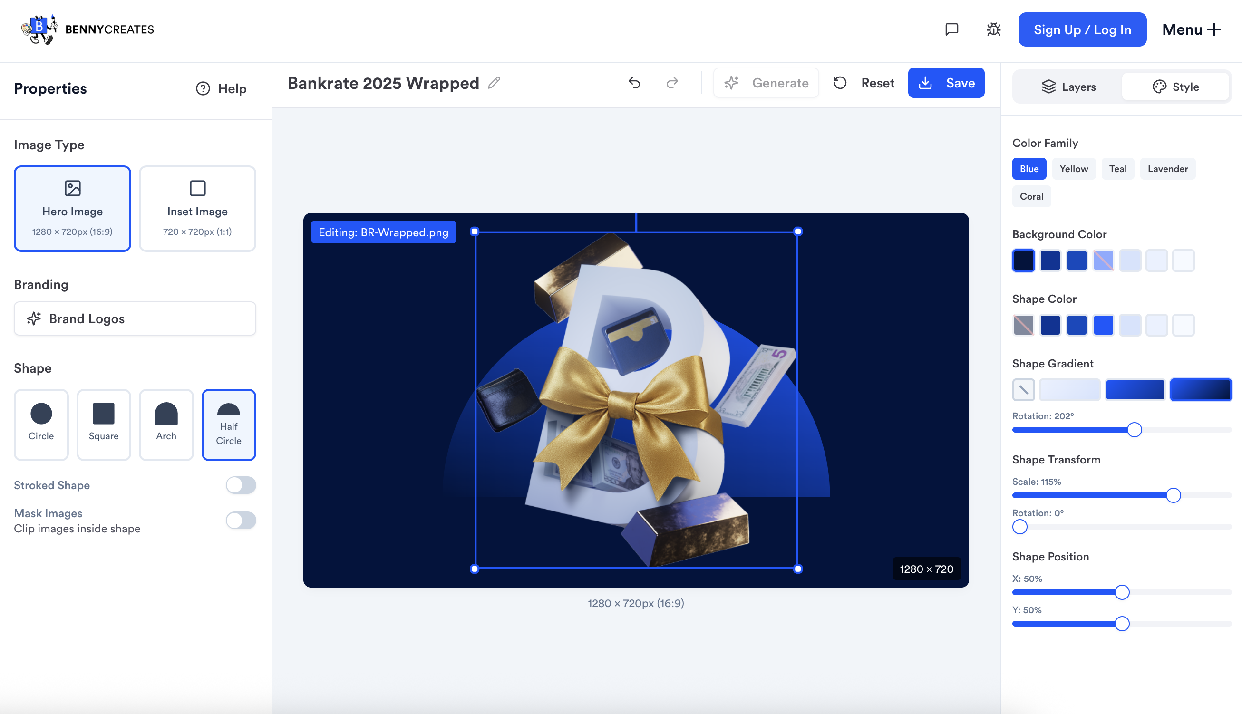Select the Inset Image type card
The width and height of the screenshot is (1242, 714).
point(197,208)
